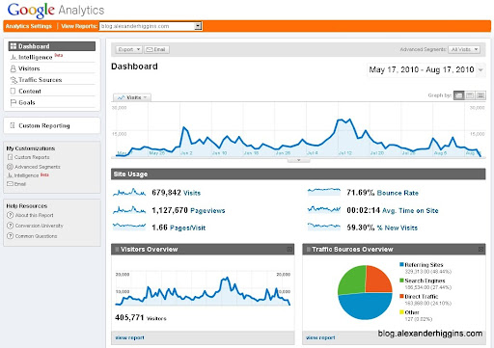This screenshot has height=348, width=494.
Task: Click the Intelligence chart icon in main navigation
Action: coord(14,57)
